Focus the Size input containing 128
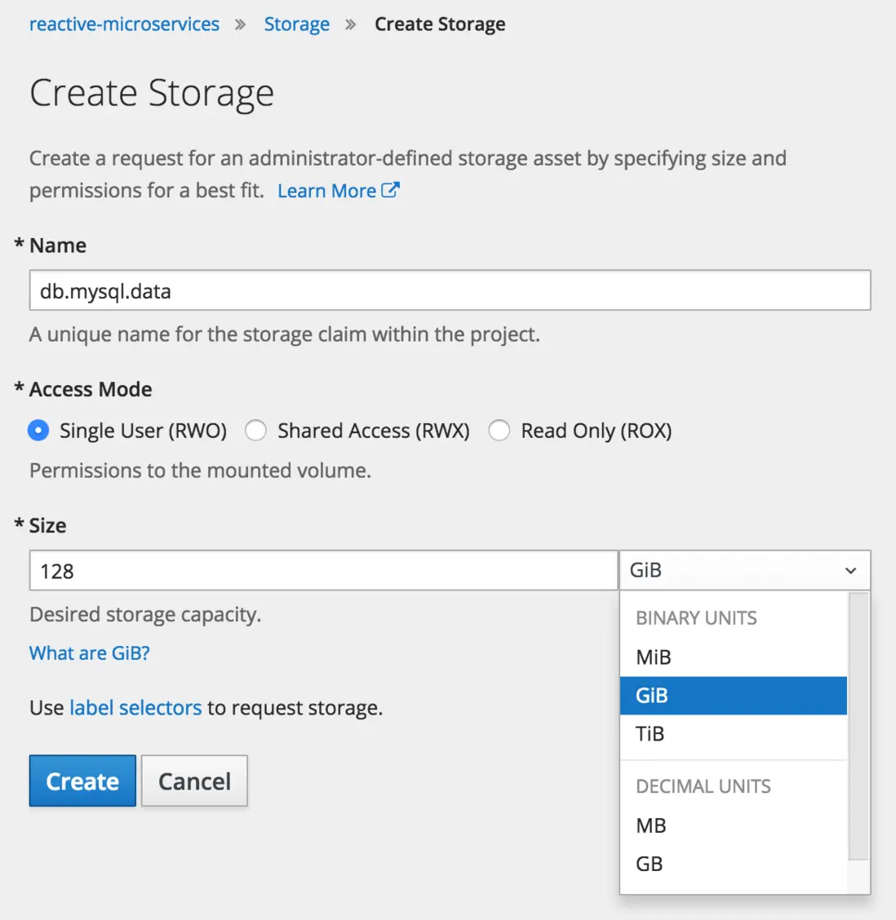Image resolution: width=896 pixels, height=920 pixels. [323, 571]
